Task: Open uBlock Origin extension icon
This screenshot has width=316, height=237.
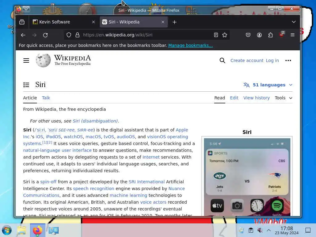Action: (282, 34)
